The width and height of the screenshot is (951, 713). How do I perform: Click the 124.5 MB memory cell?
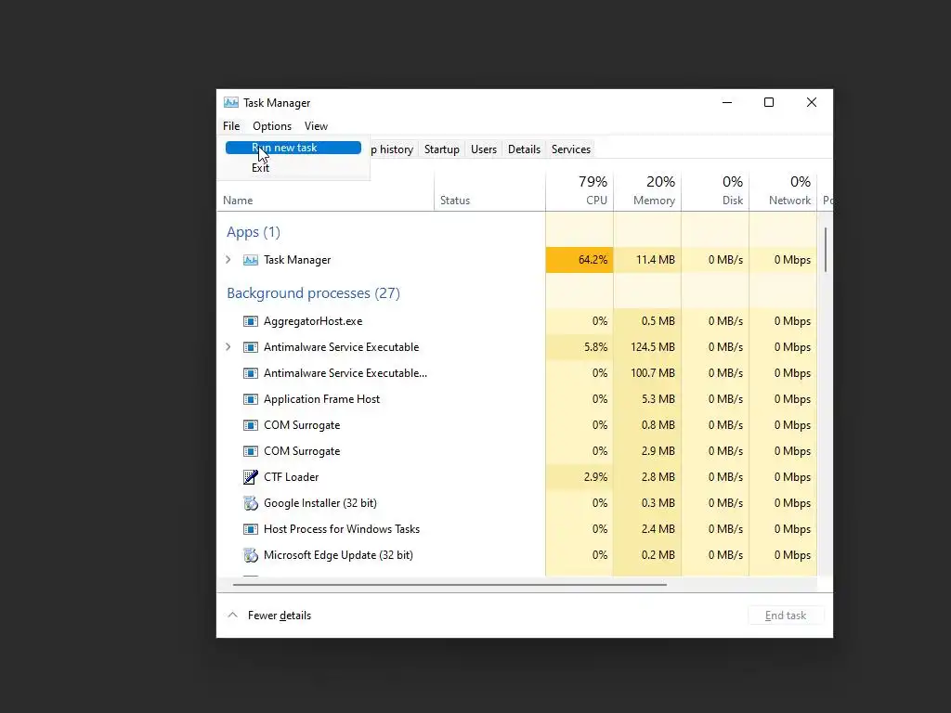pyautogui.click(x=647, y=347)
